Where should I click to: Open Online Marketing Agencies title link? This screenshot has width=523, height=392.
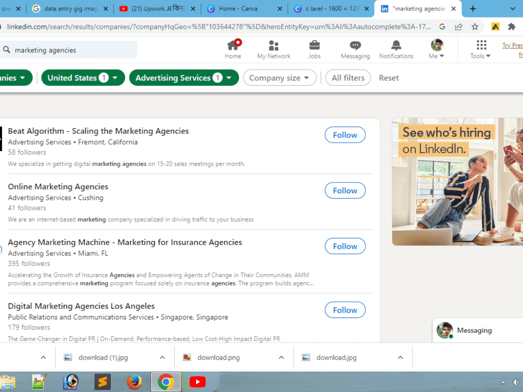point(58,187)
